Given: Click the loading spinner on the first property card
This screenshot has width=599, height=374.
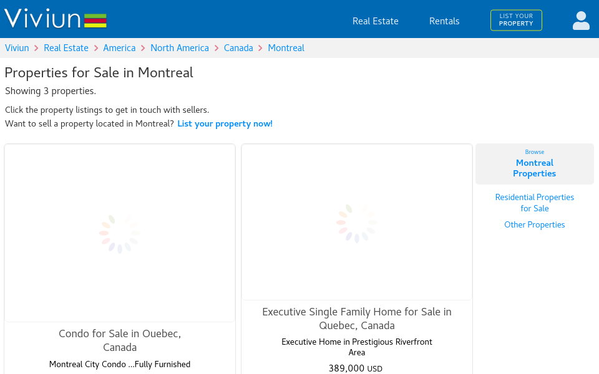Looking at the screenshot, I should pos(120,233).
